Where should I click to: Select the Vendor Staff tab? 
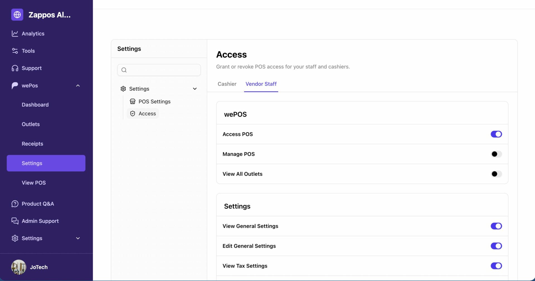pyautogui.click(x=261, y=84)
